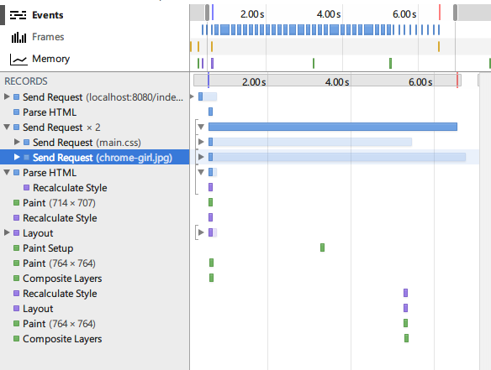Expand the localhost:8080 Send Request record
Viewport: 491px width, 370px height.
[7, 96]
